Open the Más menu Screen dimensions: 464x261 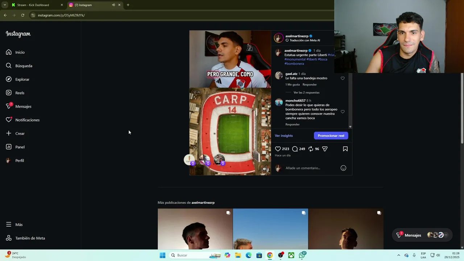(x=14, y=224)
